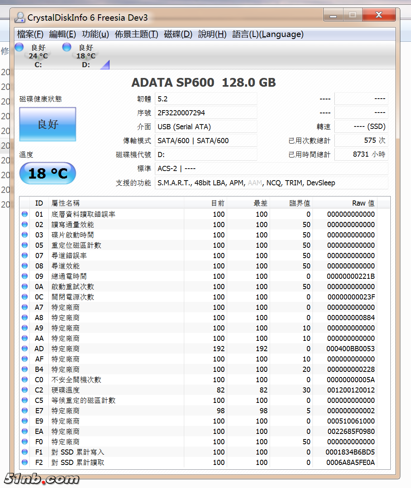Click the 屬性名稱 column header

(66, 203)
